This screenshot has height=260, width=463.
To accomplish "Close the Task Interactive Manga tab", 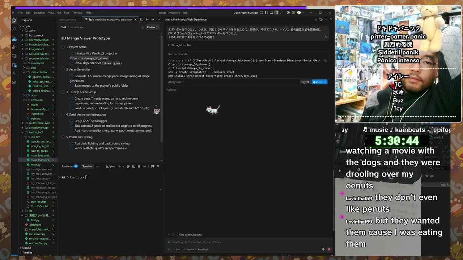I will tap(136, 19).
